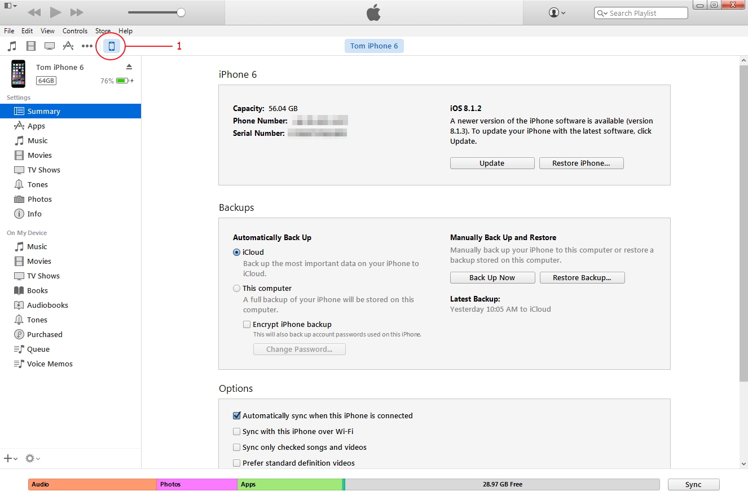
Task: Click the Sync button
Action: (x=693, y=484)
